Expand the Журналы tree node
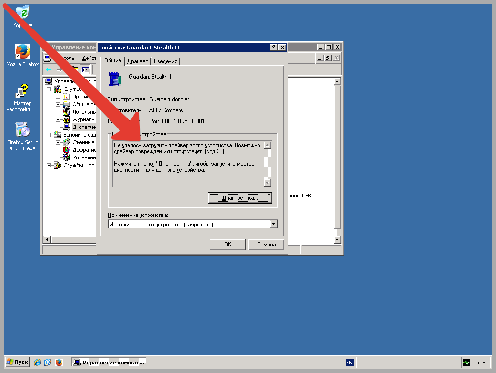Viewport: 496px width, 373px height. pyautogui.click(x=58, y=119)
